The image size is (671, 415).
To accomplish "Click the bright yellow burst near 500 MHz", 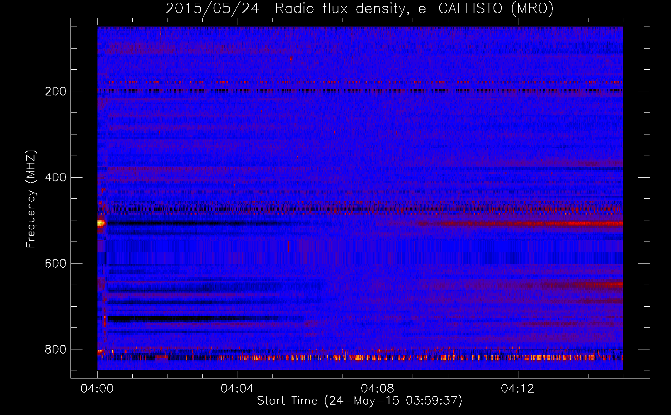I will (101, 223).
